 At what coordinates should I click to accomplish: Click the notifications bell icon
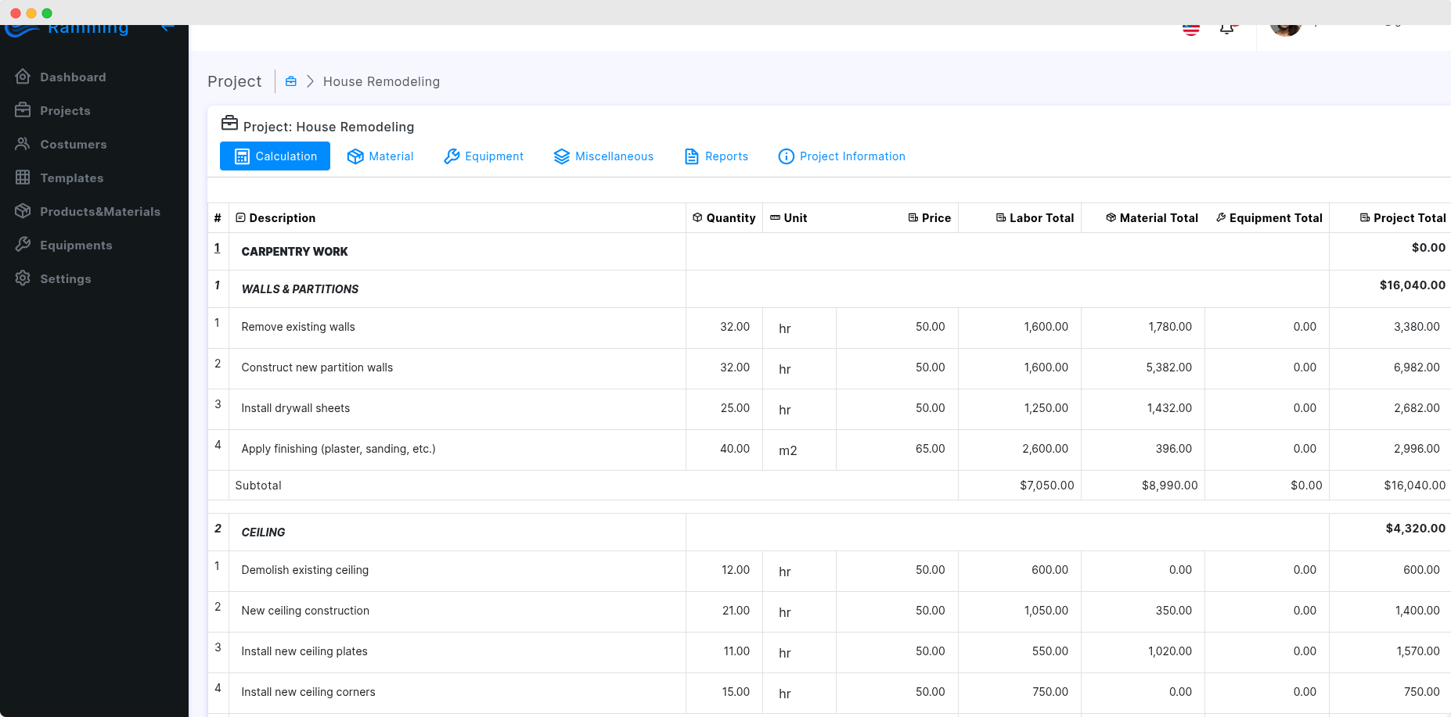coord(1227,29)
